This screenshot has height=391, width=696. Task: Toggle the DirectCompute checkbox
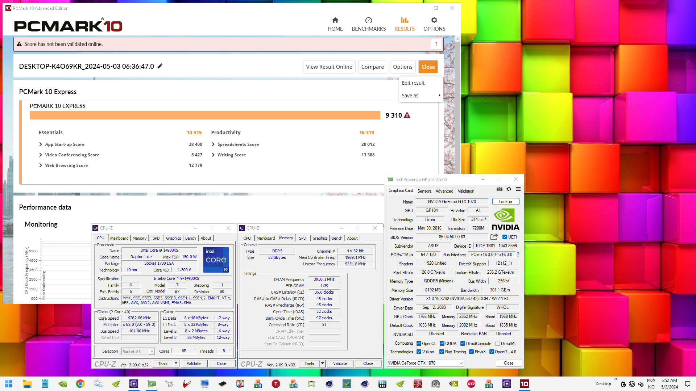coord(463,344)
